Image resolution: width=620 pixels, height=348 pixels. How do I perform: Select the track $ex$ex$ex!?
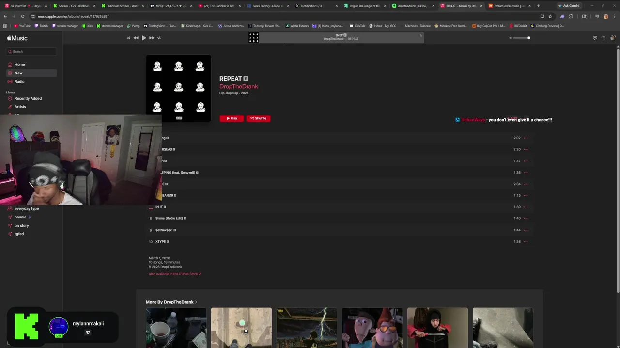[x=340, y=230]
